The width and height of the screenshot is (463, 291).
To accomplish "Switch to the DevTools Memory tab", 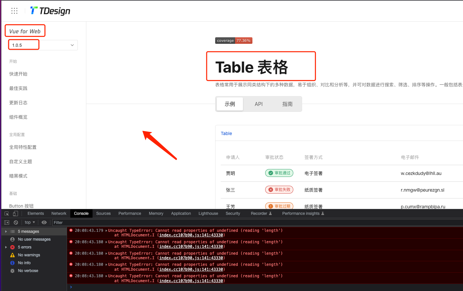I will click(x=156, y=214).
